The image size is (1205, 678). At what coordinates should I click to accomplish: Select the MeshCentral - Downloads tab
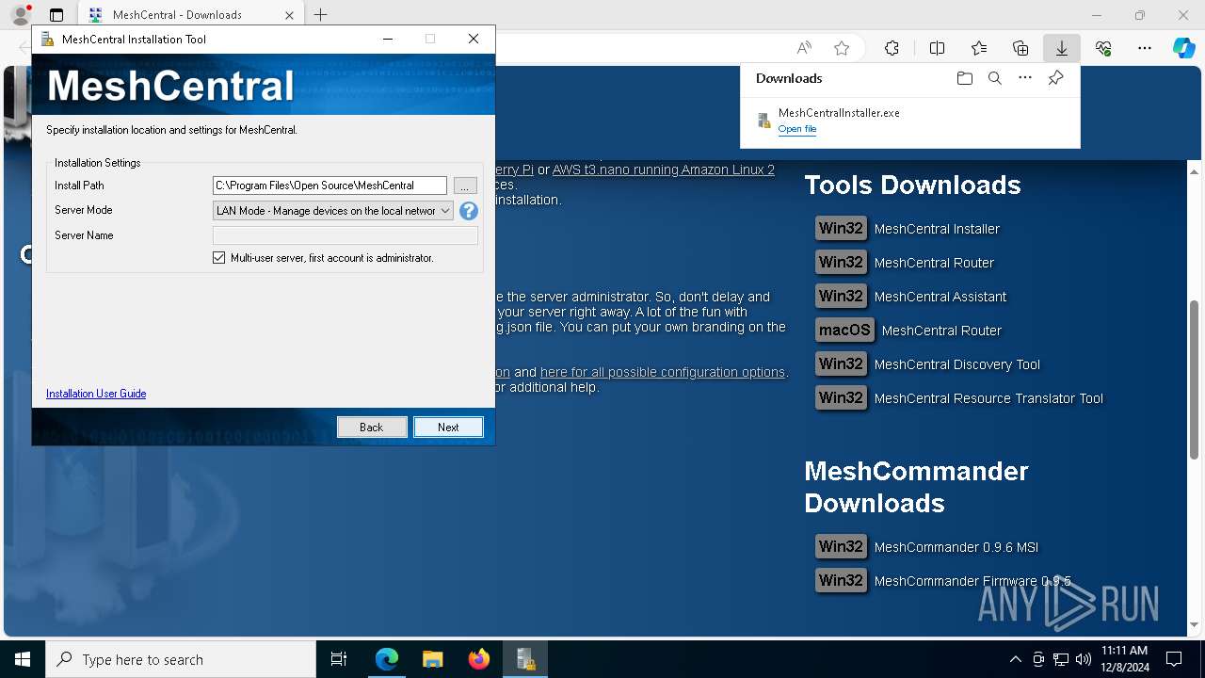[x=189, y=15]
